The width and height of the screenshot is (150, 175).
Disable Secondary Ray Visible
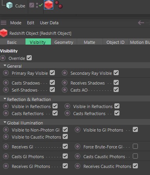click(x=116, y=73)
